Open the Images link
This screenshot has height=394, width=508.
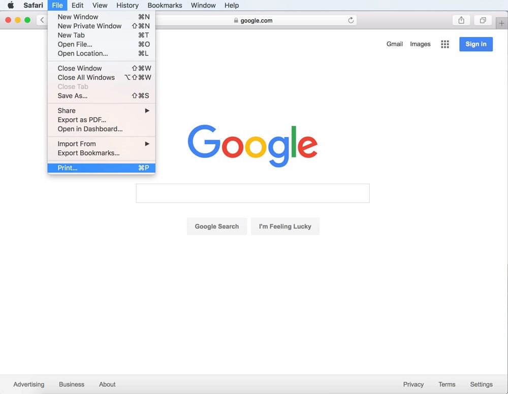pos(420,44)
